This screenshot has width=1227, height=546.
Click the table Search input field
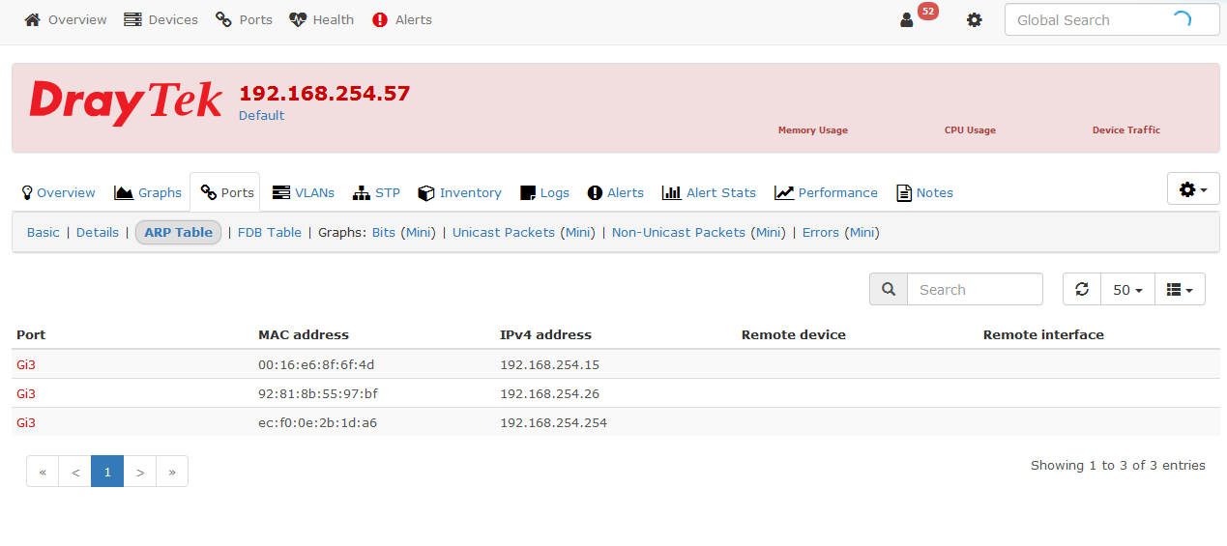tap(975, 290)
